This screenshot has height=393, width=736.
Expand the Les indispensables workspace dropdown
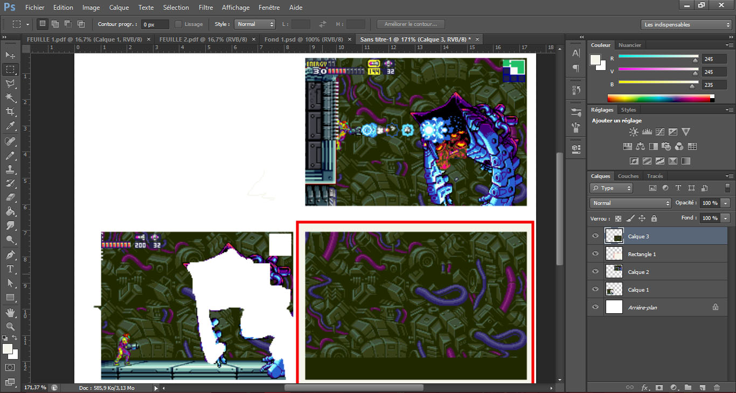[x=686, y=24]
